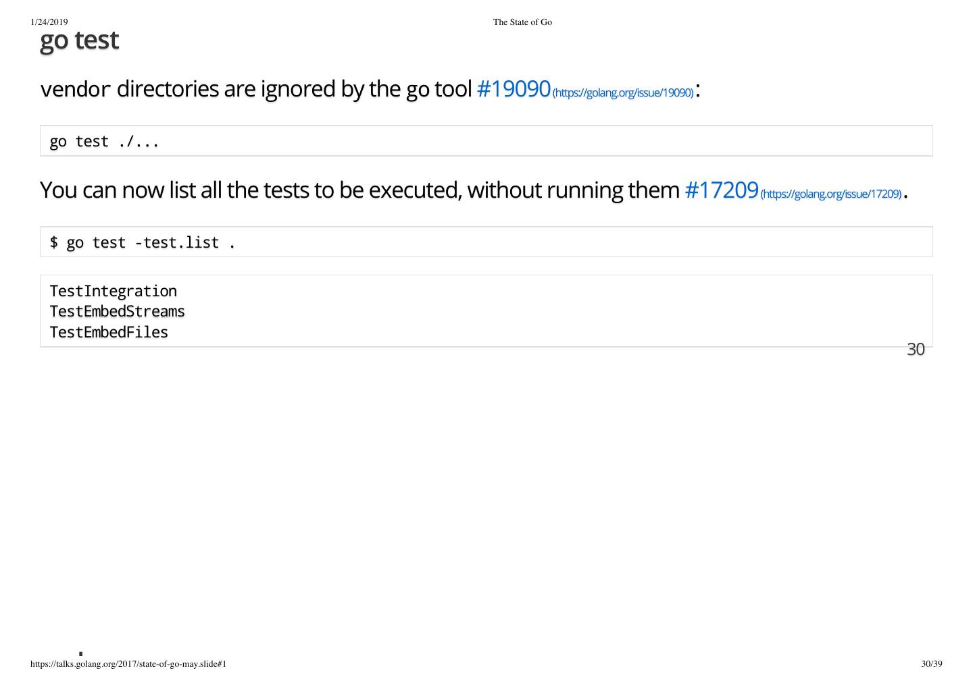Click the talks.golang.org footer URL
Screen dimensions: 973x687
[128, 664]
